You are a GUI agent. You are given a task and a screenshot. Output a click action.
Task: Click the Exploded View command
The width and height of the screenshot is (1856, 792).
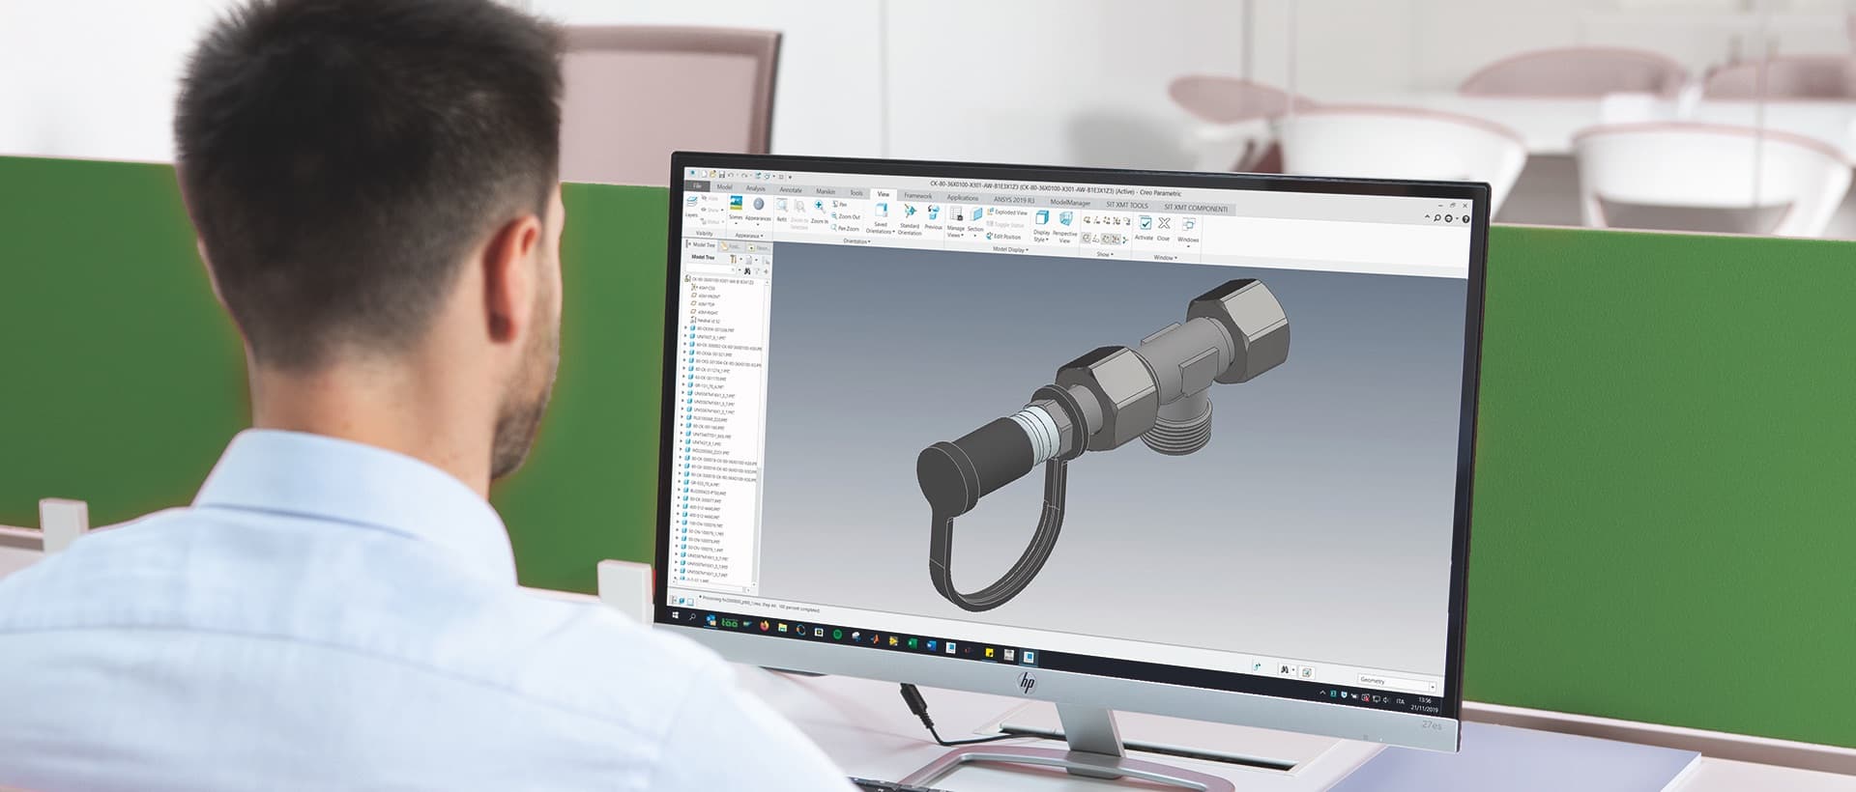tap(1007, 212)
